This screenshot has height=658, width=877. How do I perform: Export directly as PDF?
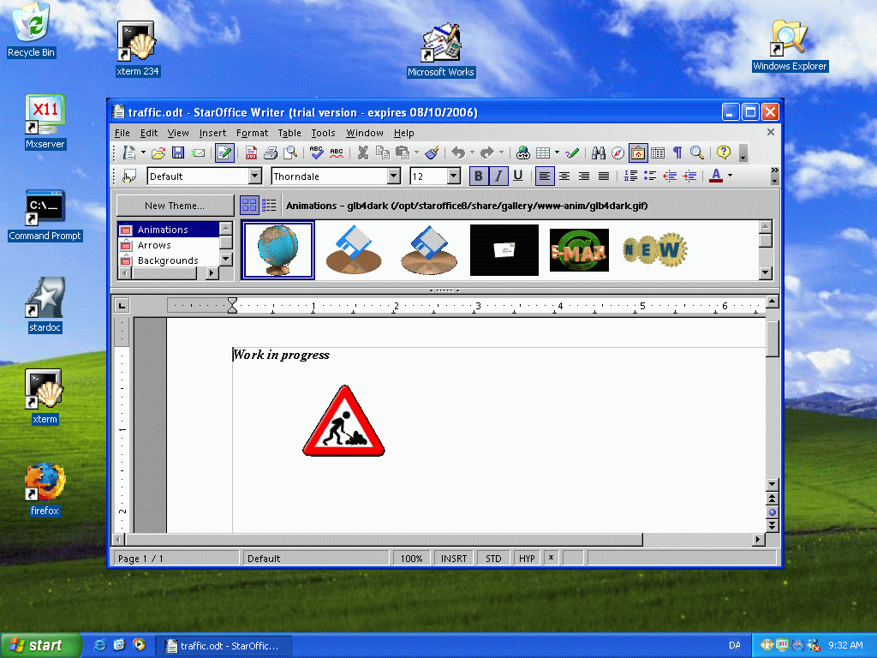pyautogui.click(x=251, y=153)
